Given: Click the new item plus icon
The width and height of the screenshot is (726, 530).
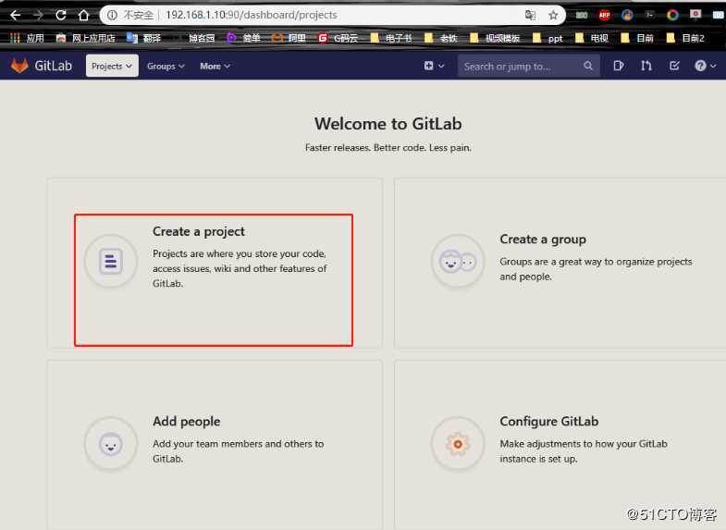Looking at the screenshot, I should tap(434, 66).
